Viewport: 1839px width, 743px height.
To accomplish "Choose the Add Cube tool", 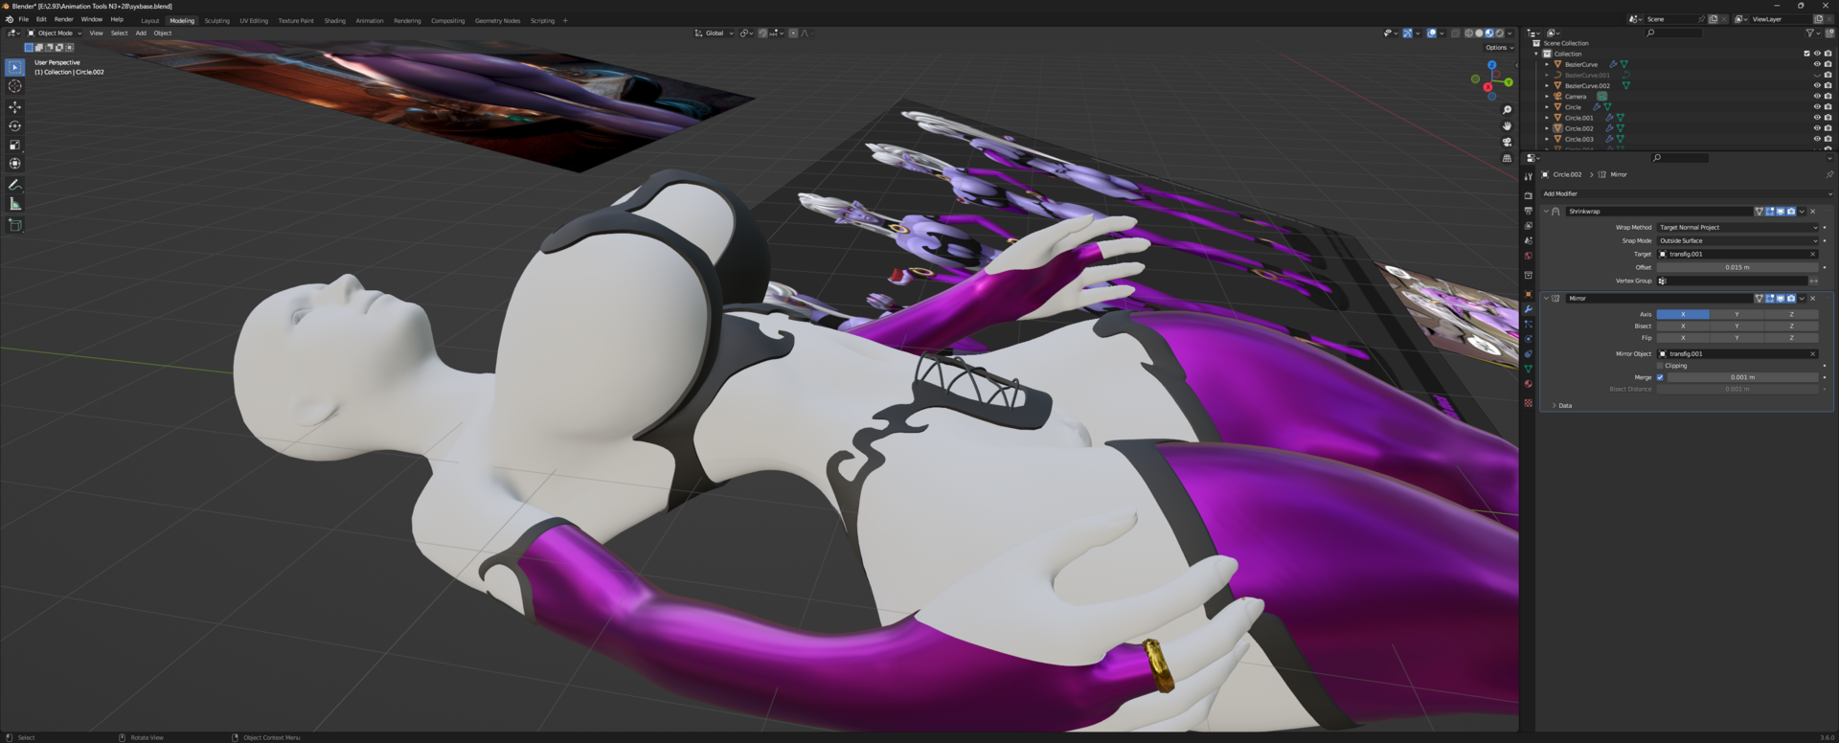I will coord(14,225).
